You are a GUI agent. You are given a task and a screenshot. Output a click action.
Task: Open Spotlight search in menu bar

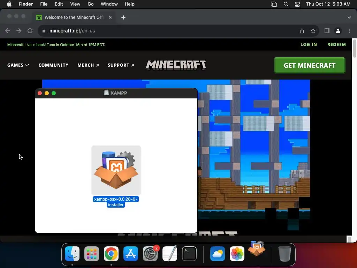(286, 4)
